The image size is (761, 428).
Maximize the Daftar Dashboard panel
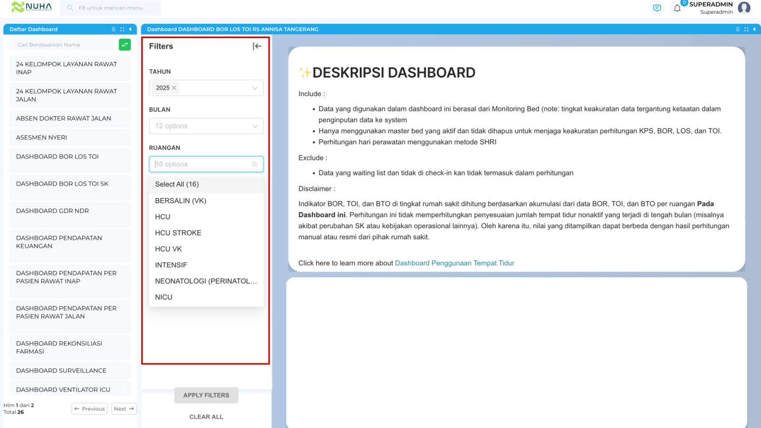122,29
